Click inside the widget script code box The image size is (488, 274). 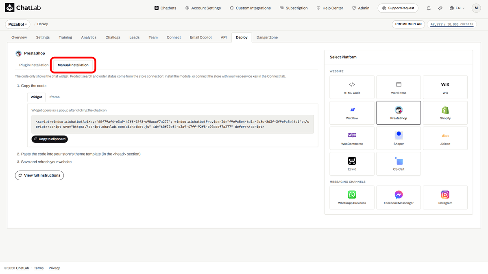173,124
